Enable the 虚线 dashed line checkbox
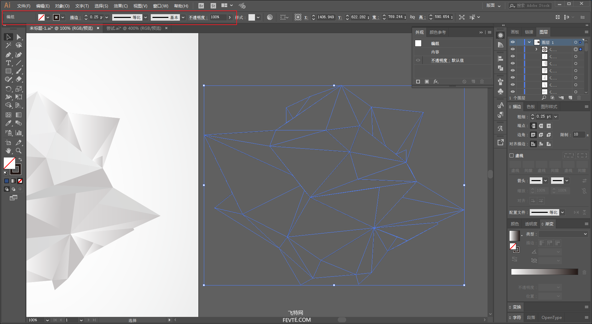592x324 pixels. [512, 156]
